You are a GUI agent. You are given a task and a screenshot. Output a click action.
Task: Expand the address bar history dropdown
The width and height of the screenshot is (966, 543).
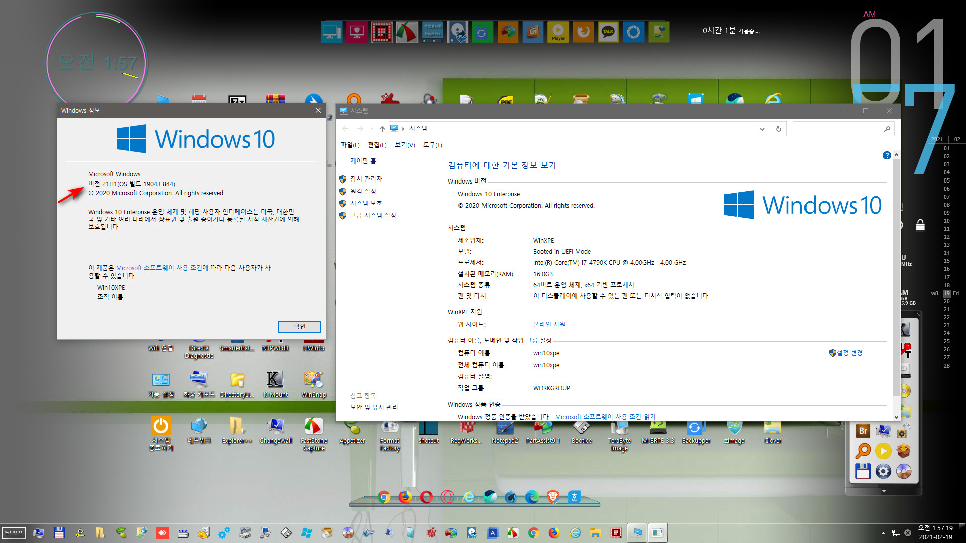click(x=762, y=129)
